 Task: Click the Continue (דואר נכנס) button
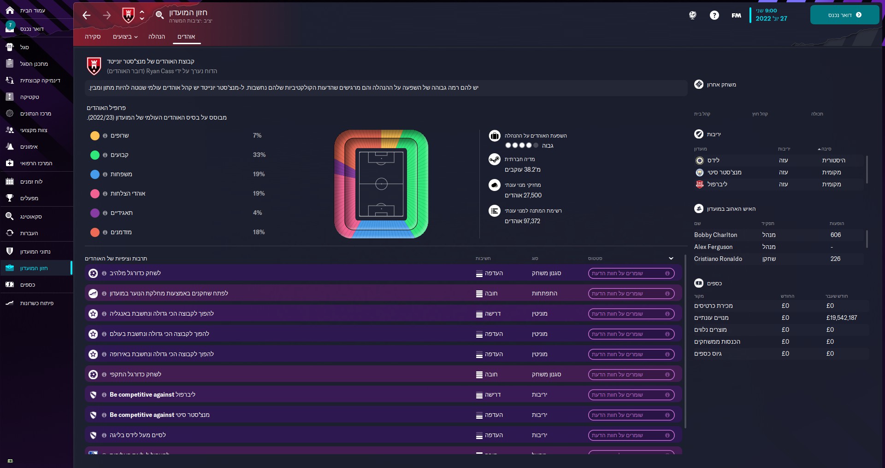click(844, 15)
